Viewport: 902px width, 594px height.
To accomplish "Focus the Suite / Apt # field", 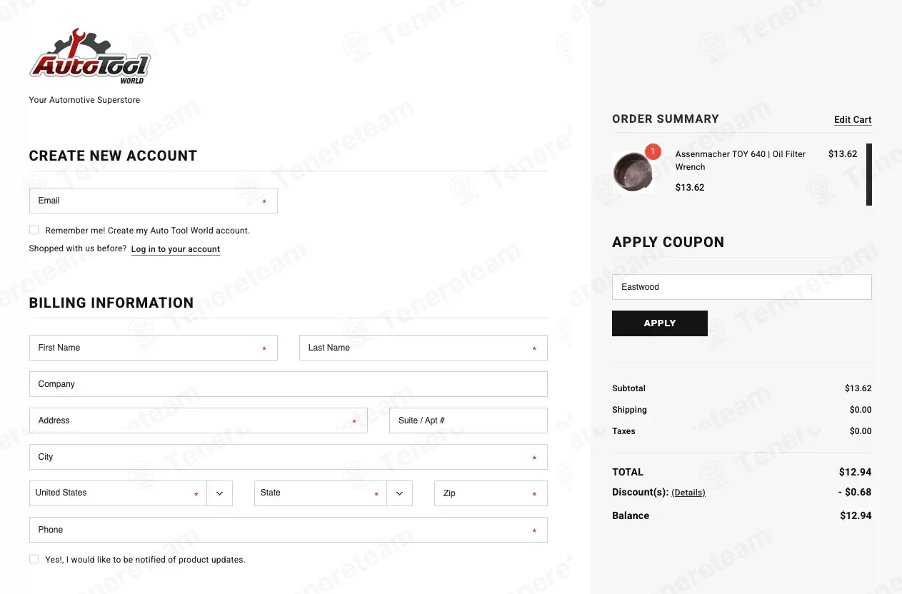I will click(x=468, y=421).
